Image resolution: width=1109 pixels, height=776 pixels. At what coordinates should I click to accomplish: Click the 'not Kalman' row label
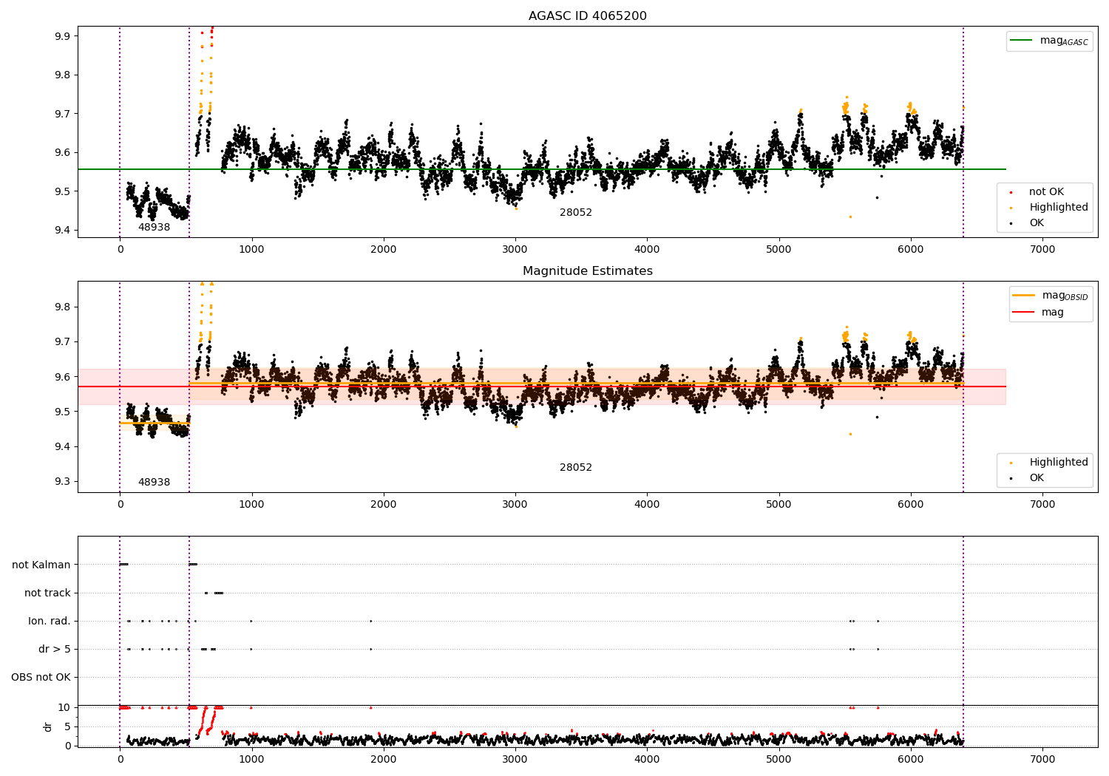click(x=41, y=565)
